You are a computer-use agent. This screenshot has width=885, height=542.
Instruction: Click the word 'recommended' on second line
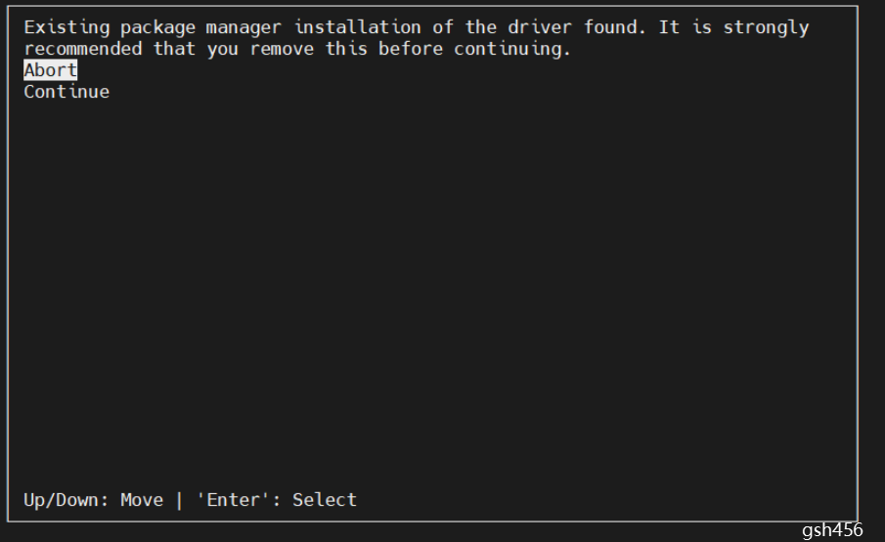[82, 49]
